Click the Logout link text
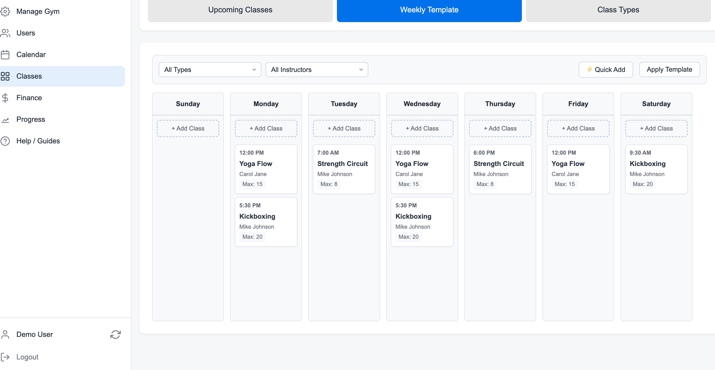 coord(27,357)
